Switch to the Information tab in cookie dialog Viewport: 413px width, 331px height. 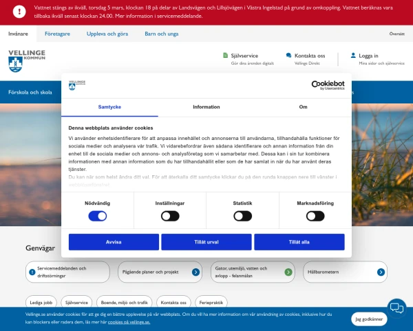[x=206, y=107]
